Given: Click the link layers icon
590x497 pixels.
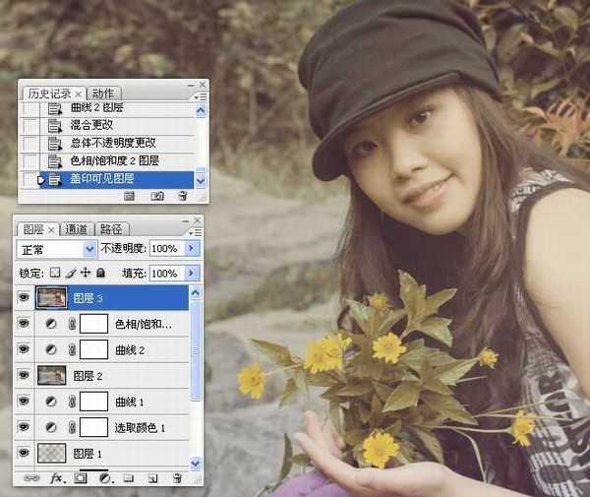Looking at the screenshot, I should click(x=29, y=478).
